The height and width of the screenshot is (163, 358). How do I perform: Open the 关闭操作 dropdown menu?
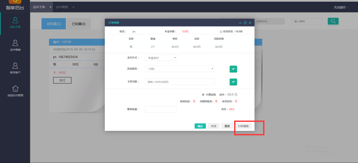tap(341, 7)
